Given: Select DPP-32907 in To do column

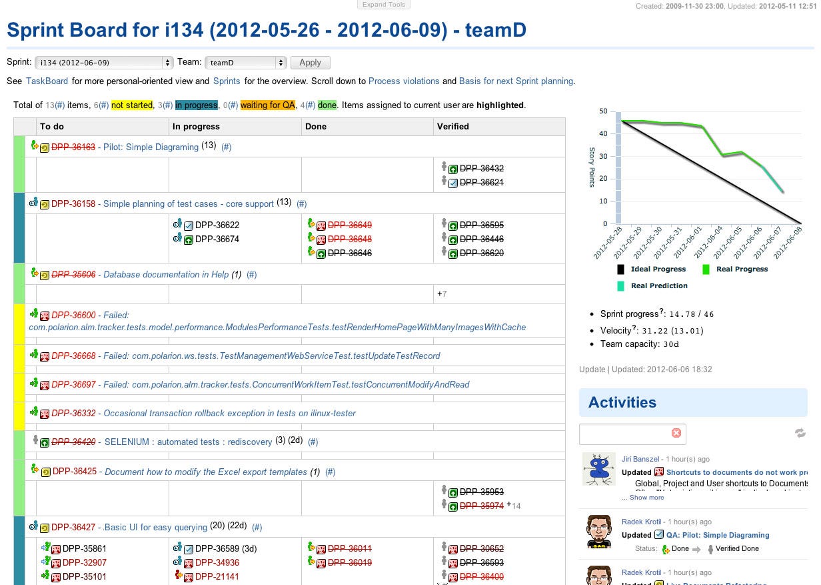Looking at the screenshot, I should click(x=85, y=562).
